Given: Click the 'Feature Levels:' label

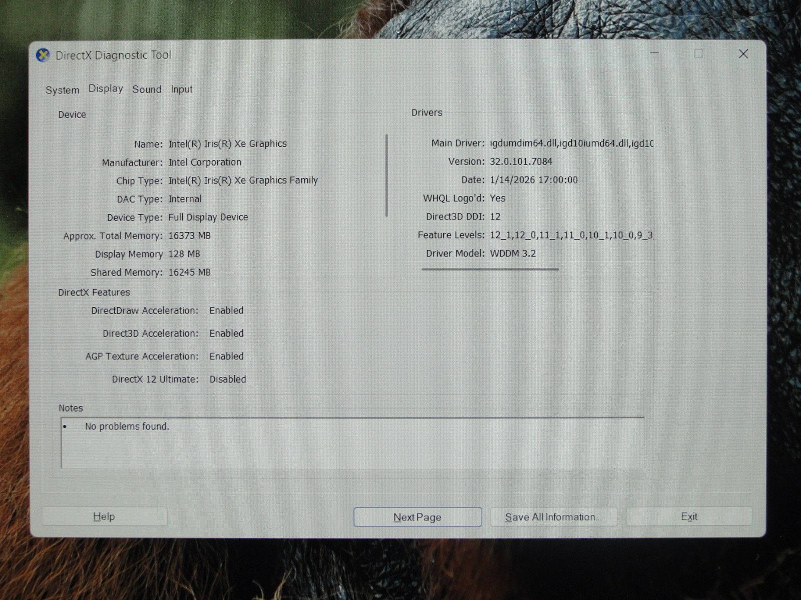Looking at the screenshot, I should coord(451,235).
